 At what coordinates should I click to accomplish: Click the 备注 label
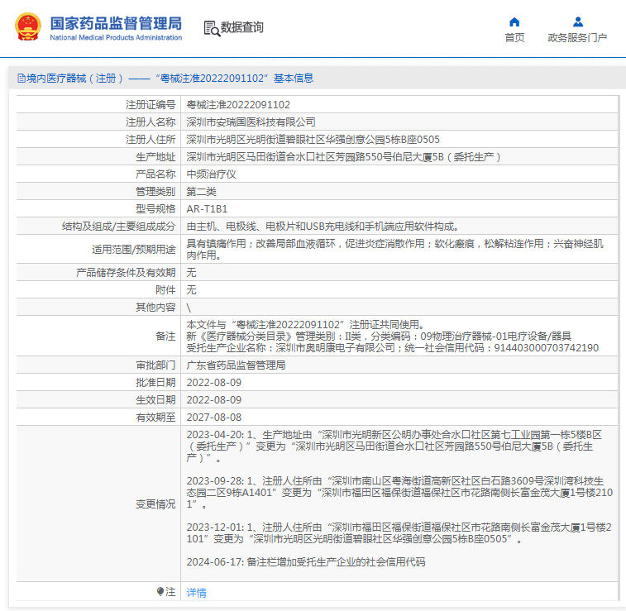tap(165, 336)
